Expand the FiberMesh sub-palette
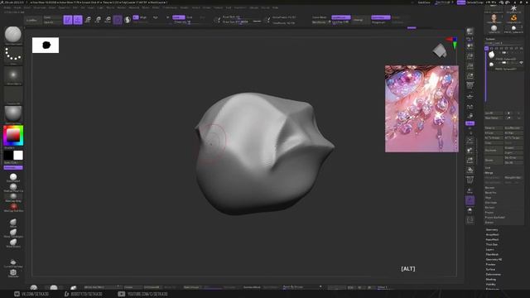Screen dimensions: 530x298 492,254
